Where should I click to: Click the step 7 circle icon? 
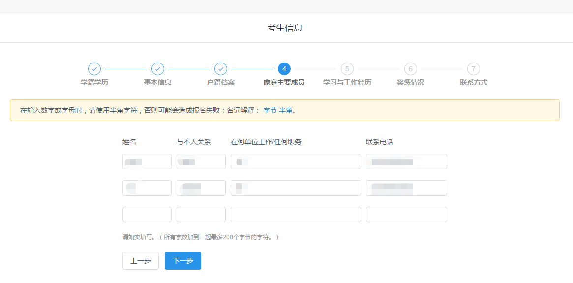473,69
